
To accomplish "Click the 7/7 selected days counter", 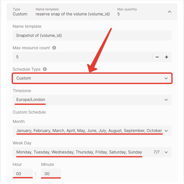I will point(156,152).
